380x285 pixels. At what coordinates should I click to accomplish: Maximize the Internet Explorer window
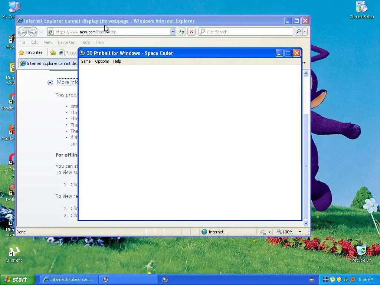point(297,21)
